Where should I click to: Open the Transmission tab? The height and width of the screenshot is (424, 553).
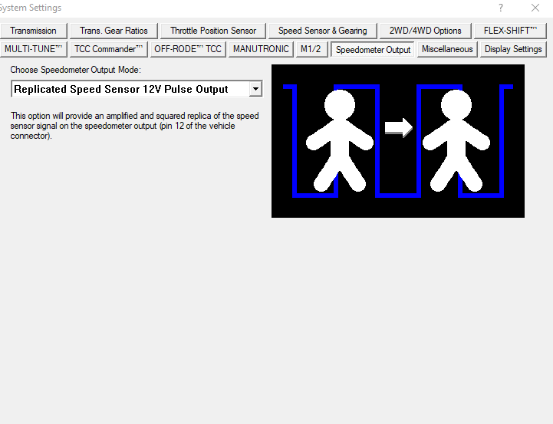click(33, 31)
